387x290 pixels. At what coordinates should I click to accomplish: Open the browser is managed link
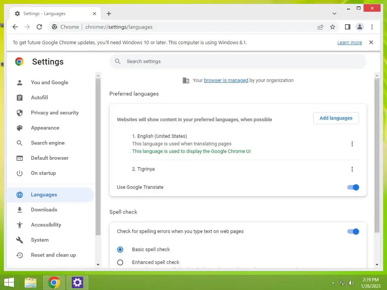[x=226, y=80]
